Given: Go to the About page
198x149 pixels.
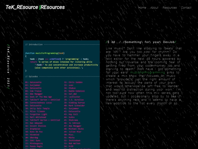Looking at the screenshot, I should [x=154, y=8].
